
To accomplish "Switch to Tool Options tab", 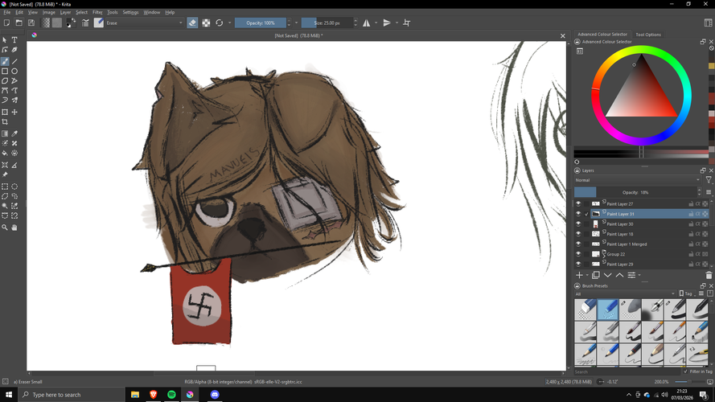I will pos(648,35).
